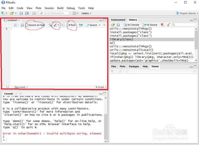Click the editor toolbar Save icon

point(22,25)
